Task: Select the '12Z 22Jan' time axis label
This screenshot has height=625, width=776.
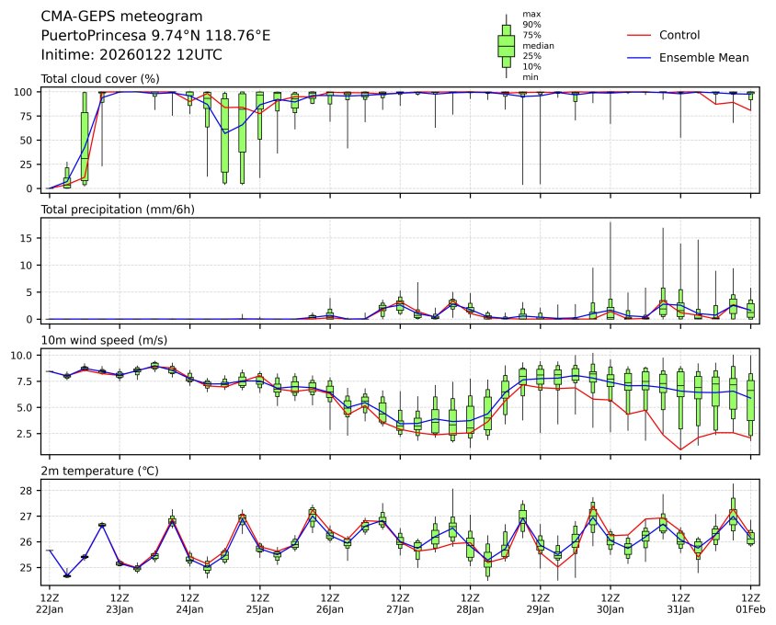Action: pyautogui.click(x=50, y=603)
